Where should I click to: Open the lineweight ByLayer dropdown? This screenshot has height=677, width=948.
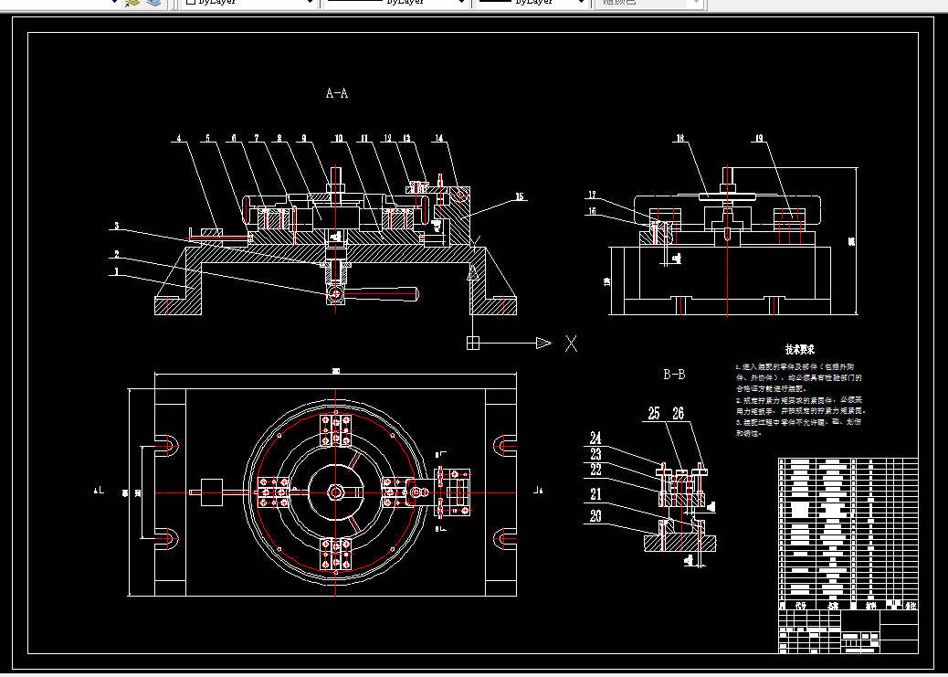click(x=532, y=3)
